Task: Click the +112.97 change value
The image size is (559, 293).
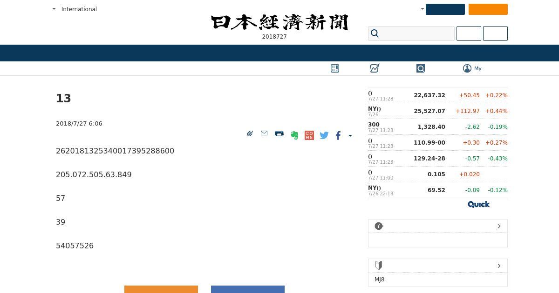Action: 467,111
